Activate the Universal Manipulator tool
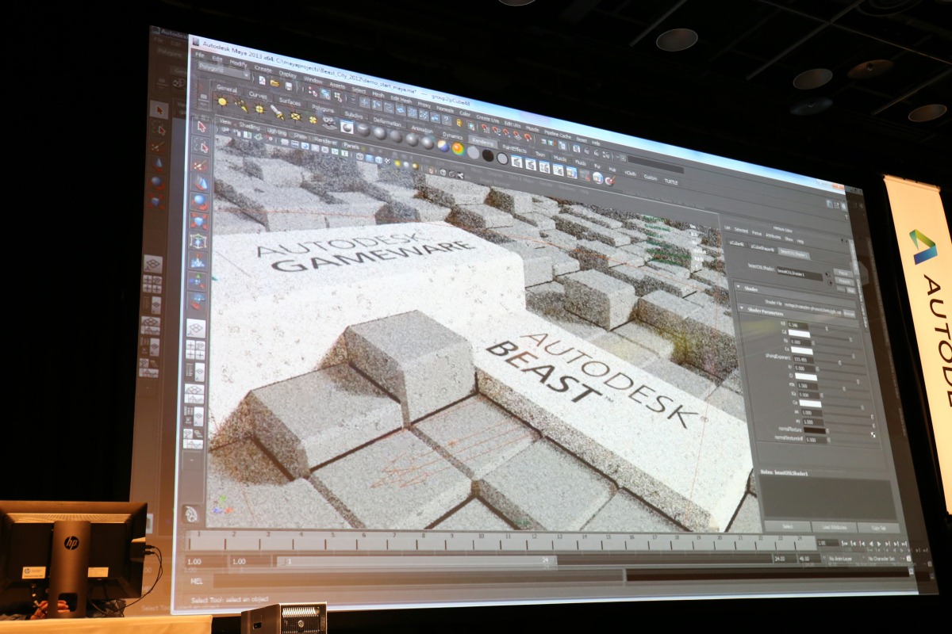952x634 pixels. tap(197, 241)
